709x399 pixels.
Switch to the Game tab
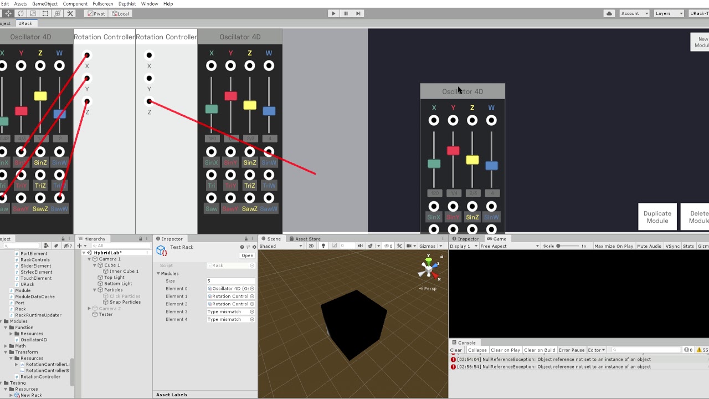[496, 239]
